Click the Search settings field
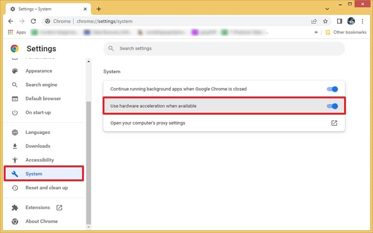Viewport: 373px width, 233px height. 224,48
